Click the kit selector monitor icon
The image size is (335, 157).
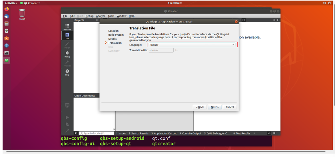point(67,105)
